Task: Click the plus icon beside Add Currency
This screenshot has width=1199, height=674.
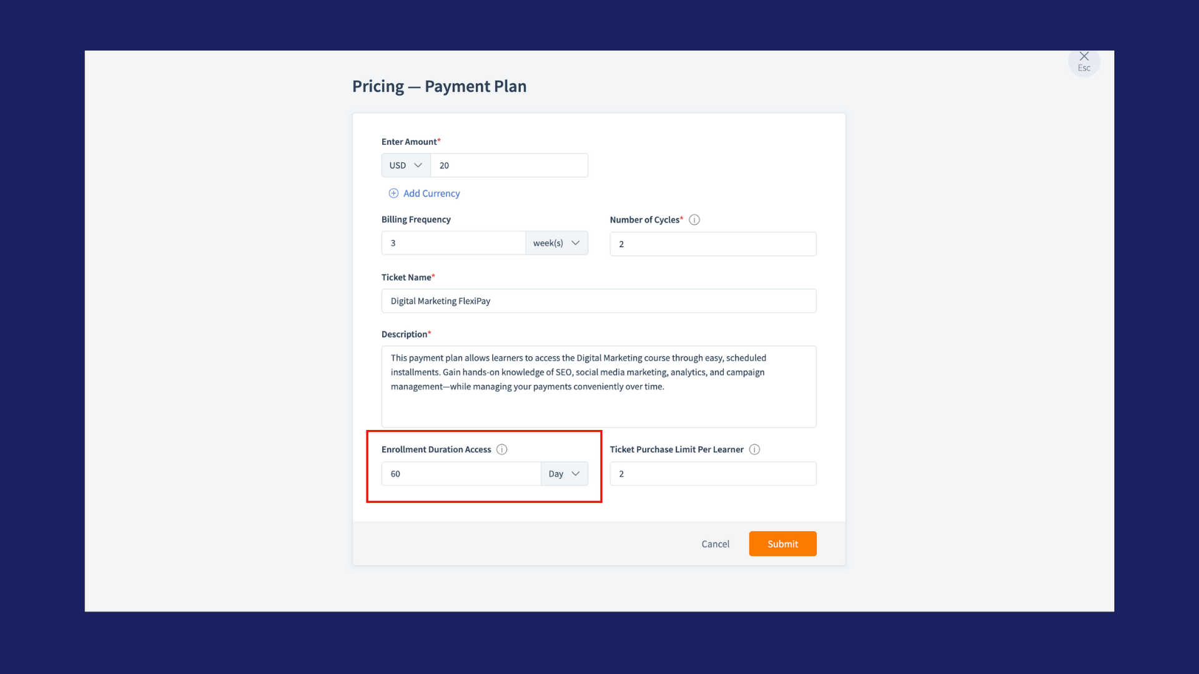Action: (x=393, y=193)
